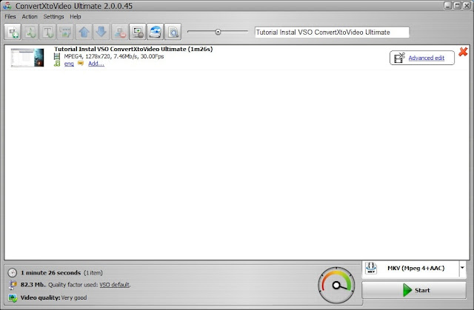Start the conversion
This screenshot has width=474, height=310.
(x=414, y=290)
